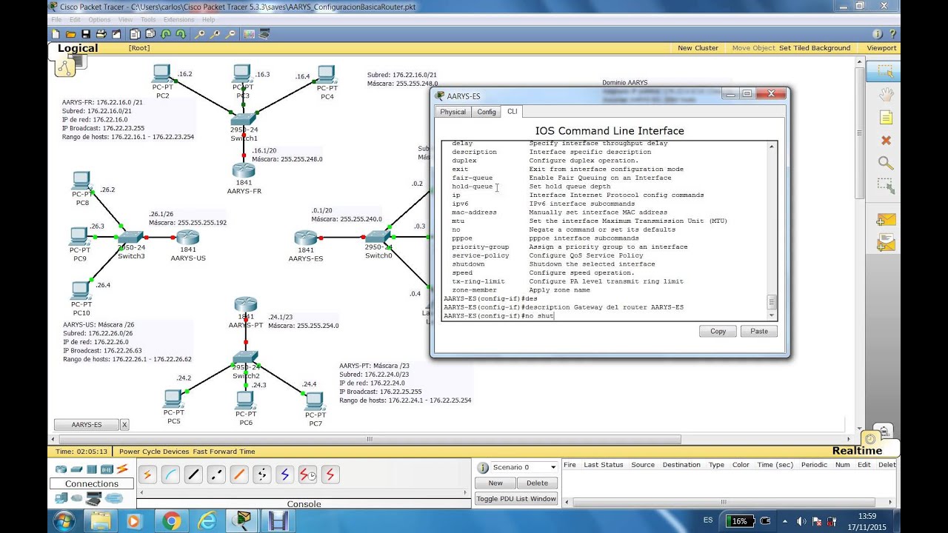Image resolution: width=948 pixels, height=533 pixels.
Task: Open the Extensions menu
Action: [178, 19]
